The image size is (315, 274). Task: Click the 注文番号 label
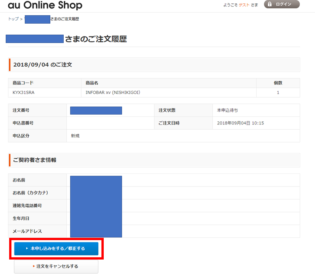21,110
